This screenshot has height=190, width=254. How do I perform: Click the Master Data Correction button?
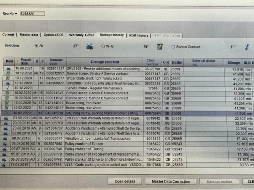[x=170, y=182]
